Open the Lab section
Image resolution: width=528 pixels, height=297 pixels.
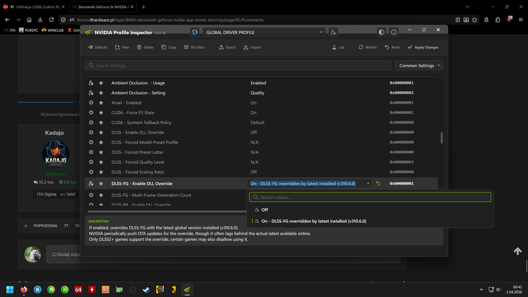338,47
